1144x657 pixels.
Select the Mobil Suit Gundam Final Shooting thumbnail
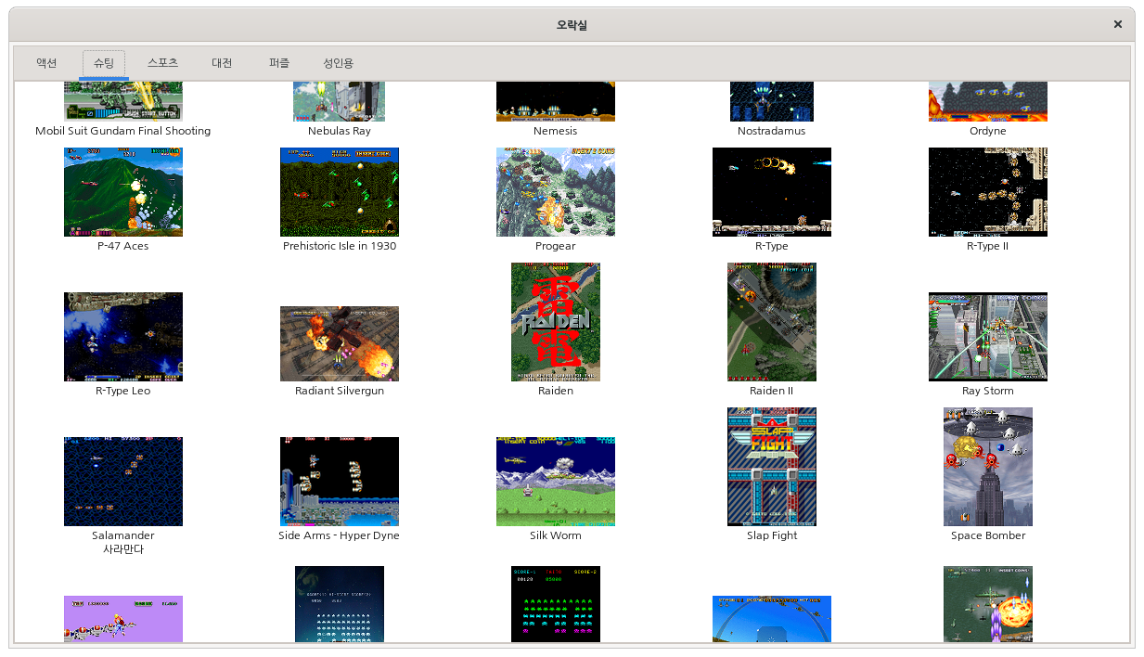coord(123,101)
